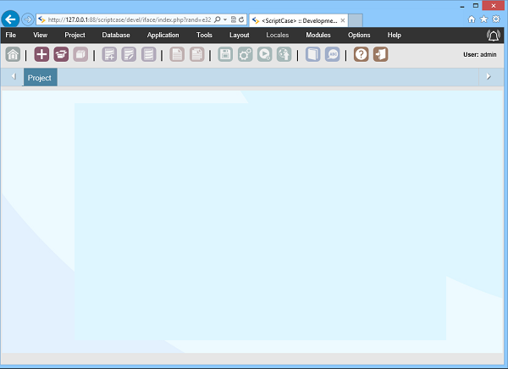
Task: Open the Tools menu
Action: (x=204, y=35)
